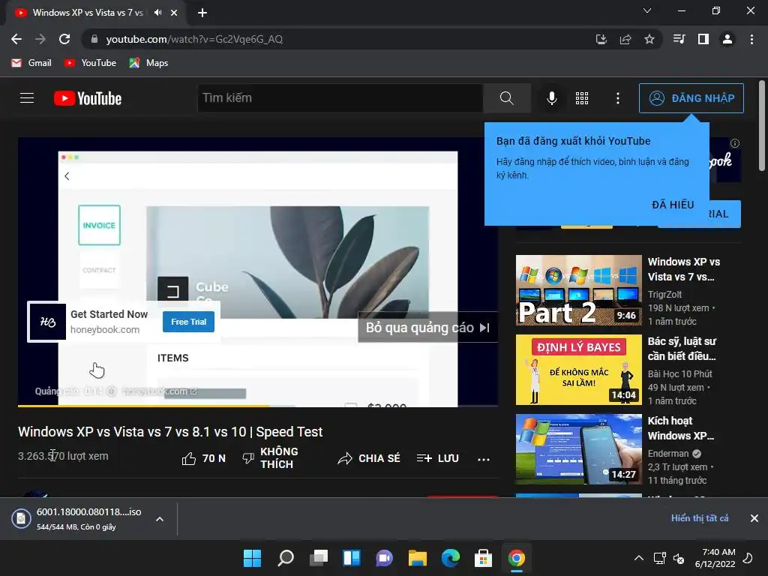Click the yellow ad progress bar
768x576 pixels.
pos(143,406)
